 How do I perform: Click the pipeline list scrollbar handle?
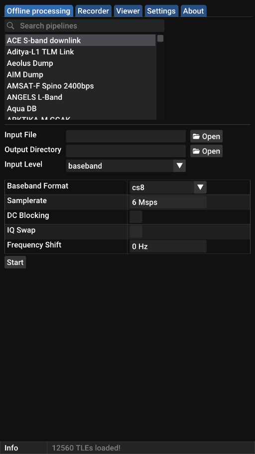(160, 38)
